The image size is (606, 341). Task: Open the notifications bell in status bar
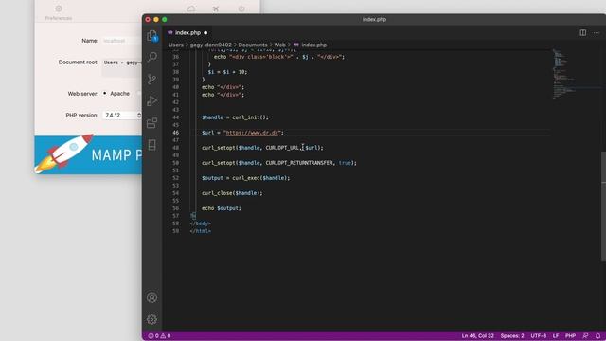click(597, 336)
